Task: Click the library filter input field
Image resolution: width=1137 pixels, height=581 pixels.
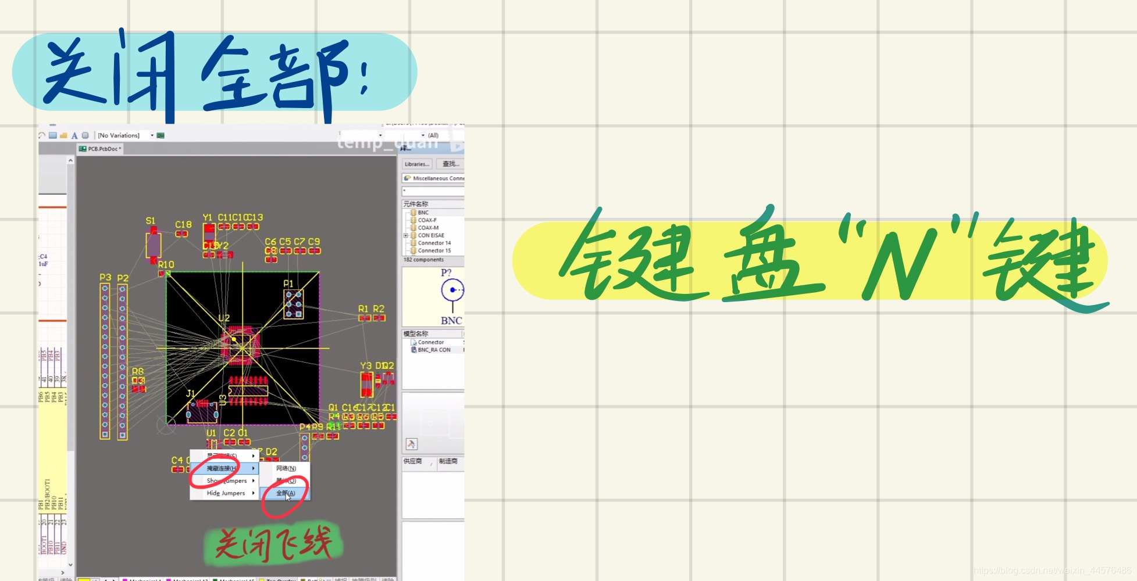Action: pyautogui.click(x=433, y=191)
